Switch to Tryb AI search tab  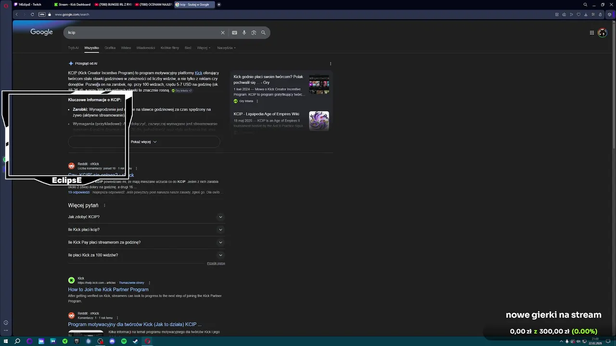click(73, 48)
